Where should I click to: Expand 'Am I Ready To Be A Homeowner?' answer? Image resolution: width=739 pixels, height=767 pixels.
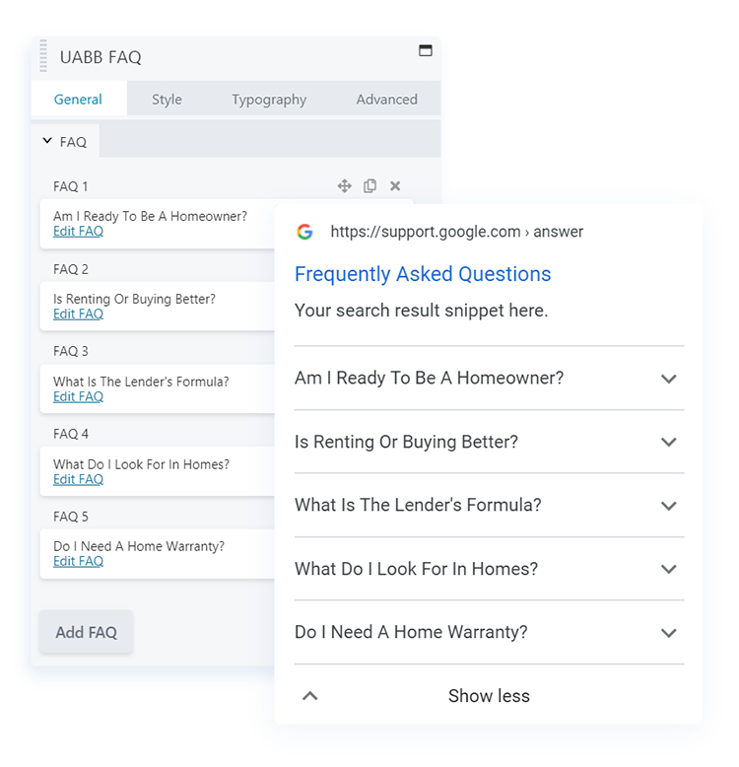click(669, 379)
